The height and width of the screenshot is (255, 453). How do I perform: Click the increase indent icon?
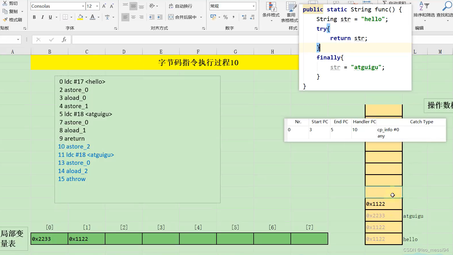coord(160,17)
